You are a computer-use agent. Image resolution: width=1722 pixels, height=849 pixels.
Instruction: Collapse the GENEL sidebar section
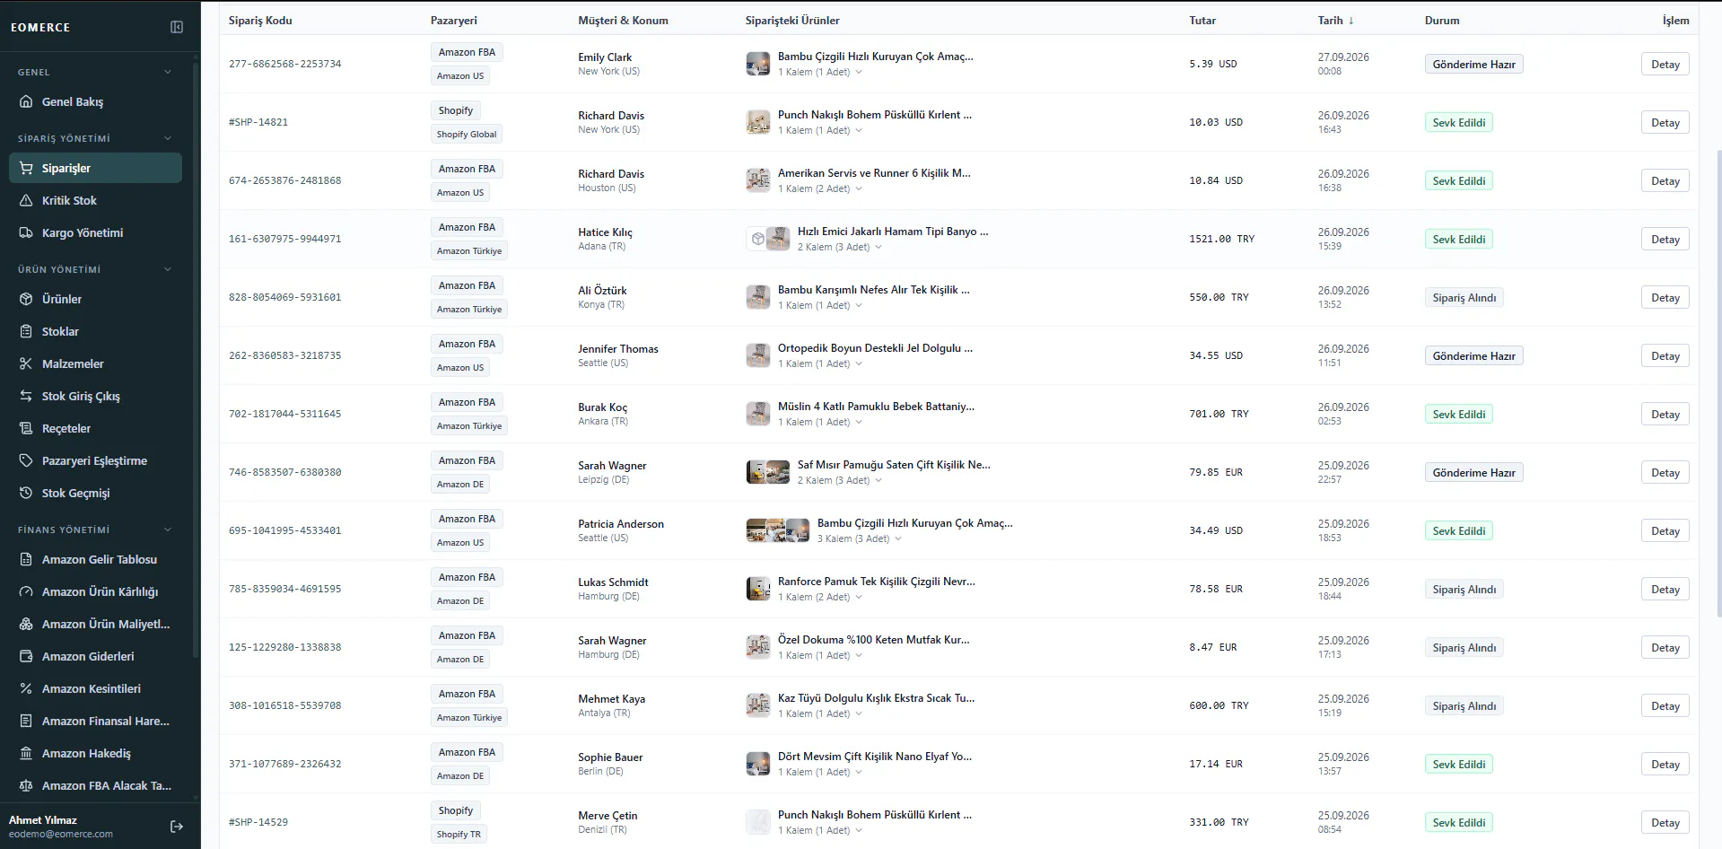168,72
